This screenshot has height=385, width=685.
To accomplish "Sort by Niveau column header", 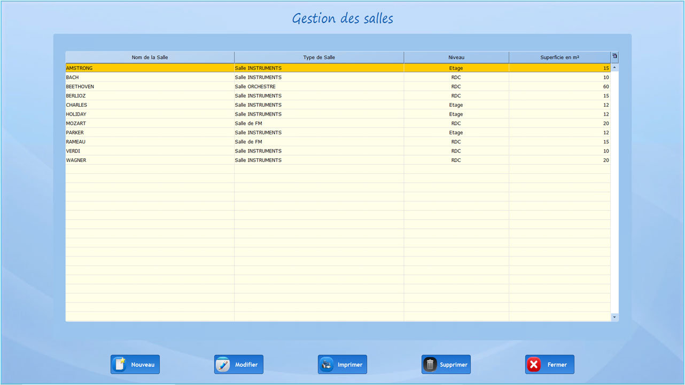I will [456, 58].
